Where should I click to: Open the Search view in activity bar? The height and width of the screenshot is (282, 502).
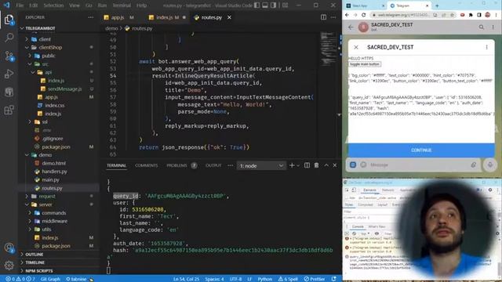coord(9,38)
